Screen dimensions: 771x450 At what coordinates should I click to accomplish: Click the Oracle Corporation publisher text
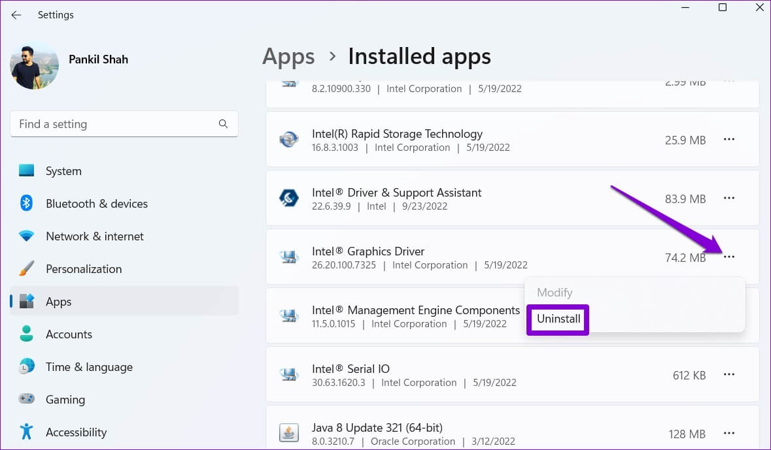click(x=413, y=442)
